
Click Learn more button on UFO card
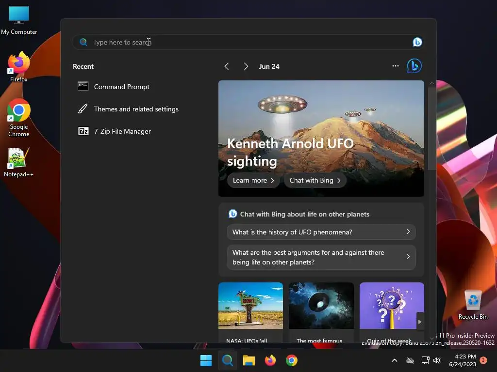click(x=253, y=180)
